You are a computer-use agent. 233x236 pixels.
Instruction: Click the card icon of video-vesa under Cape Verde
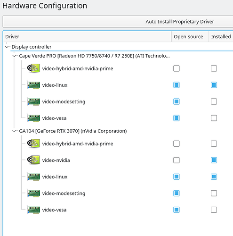33,118
